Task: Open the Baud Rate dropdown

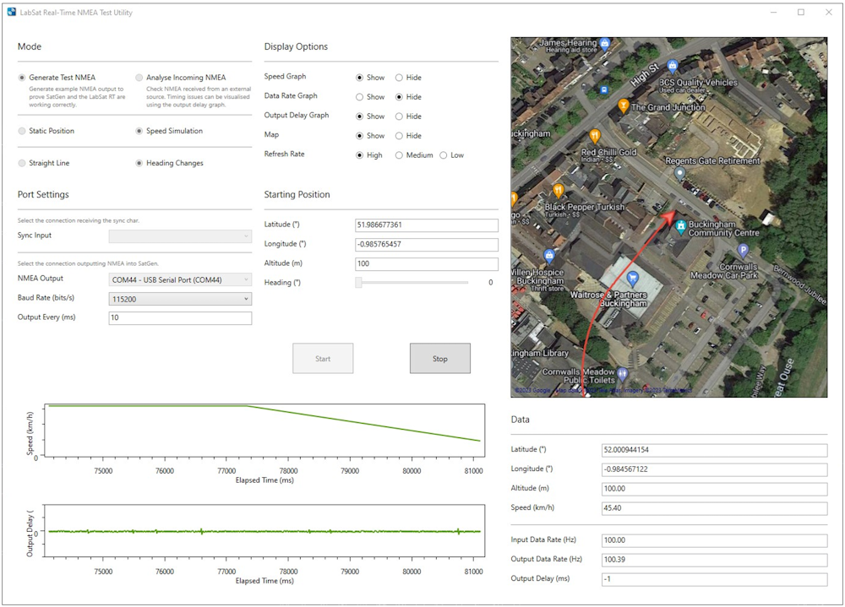Action: pyautogui.click(x=180, y=299)
